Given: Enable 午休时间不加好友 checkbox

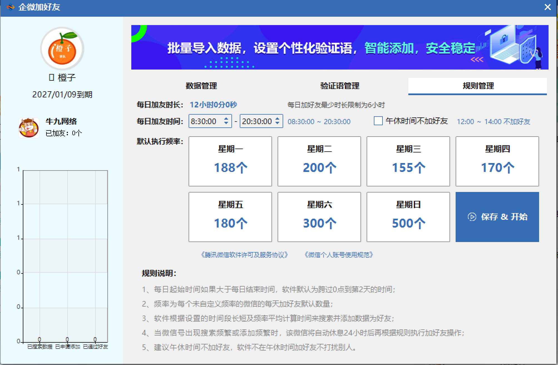Looking at the screenshot, I should [x=378, y=121].
